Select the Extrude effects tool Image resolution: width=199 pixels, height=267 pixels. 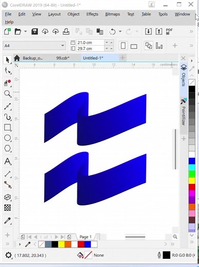7,197
